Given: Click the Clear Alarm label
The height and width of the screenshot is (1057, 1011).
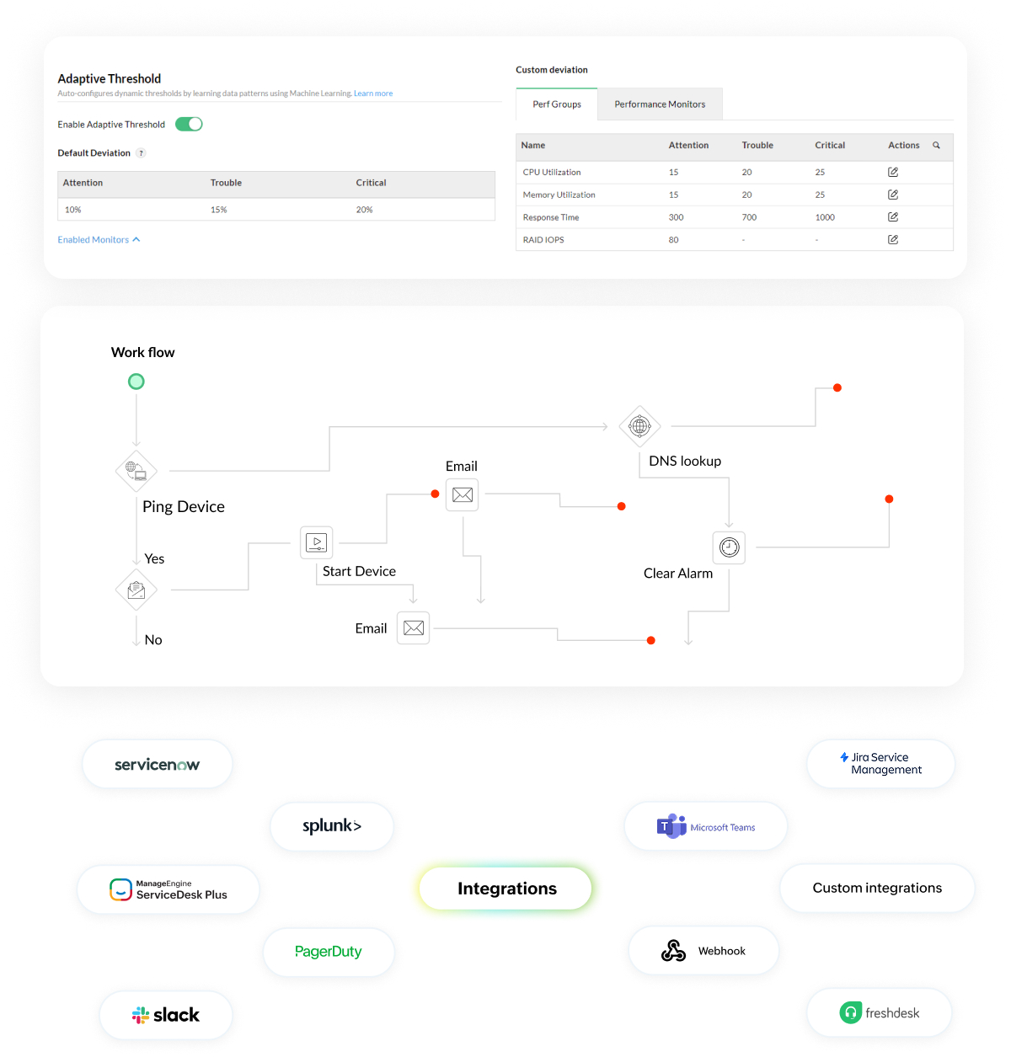Looking at the screenshot, I should tap(678, 574).
